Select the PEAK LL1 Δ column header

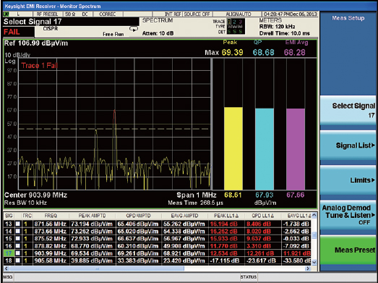(x=226, y=216)
